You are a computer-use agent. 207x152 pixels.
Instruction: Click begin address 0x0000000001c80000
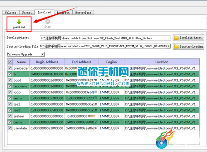click(47, 74)
